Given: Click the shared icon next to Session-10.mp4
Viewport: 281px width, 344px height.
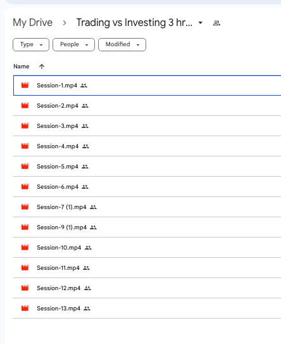Looking at the screenshot, I should (88, 248).
